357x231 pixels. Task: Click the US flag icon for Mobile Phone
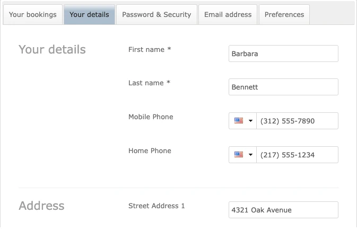click(x=238, y=121)
